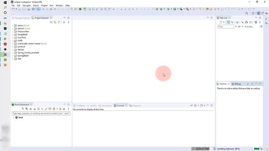Image resolution: width=269 pixels, height=151 pixels.
Task: Click the All filter link in Task List
Action: point(239,27)
